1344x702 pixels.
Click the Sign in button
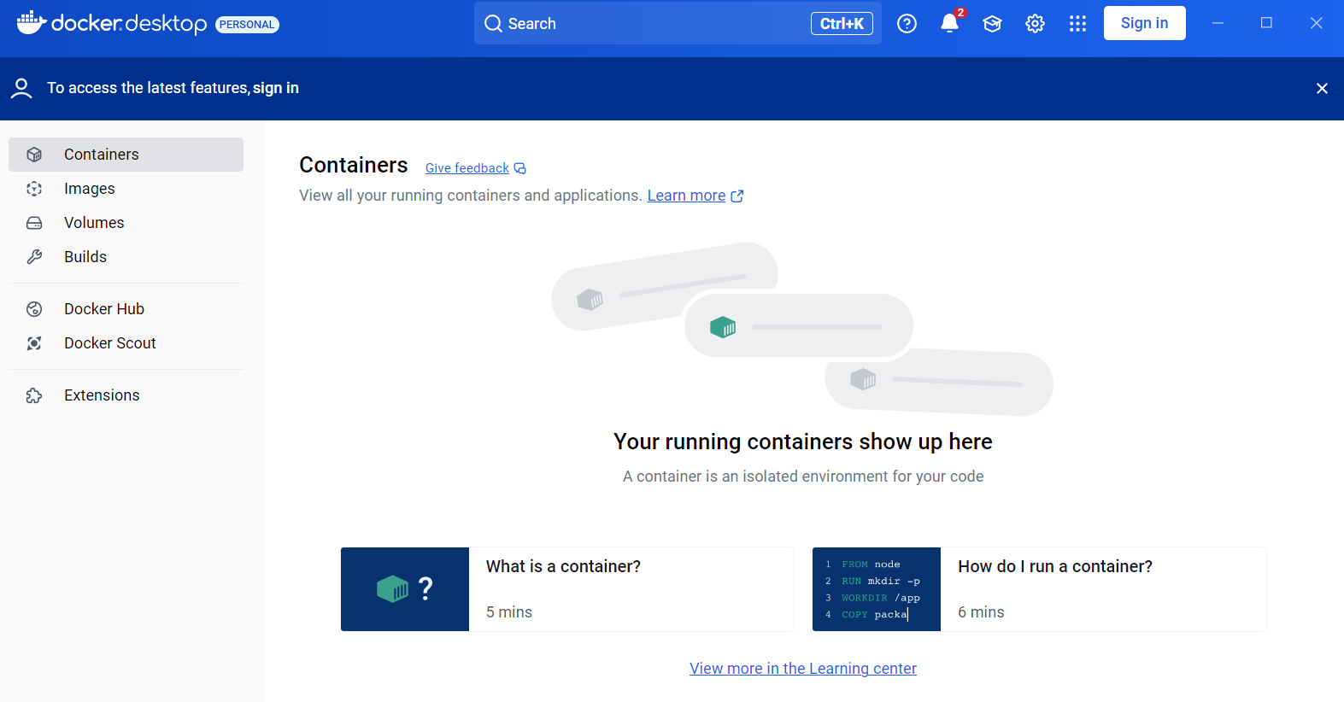tap(1144, 23)
